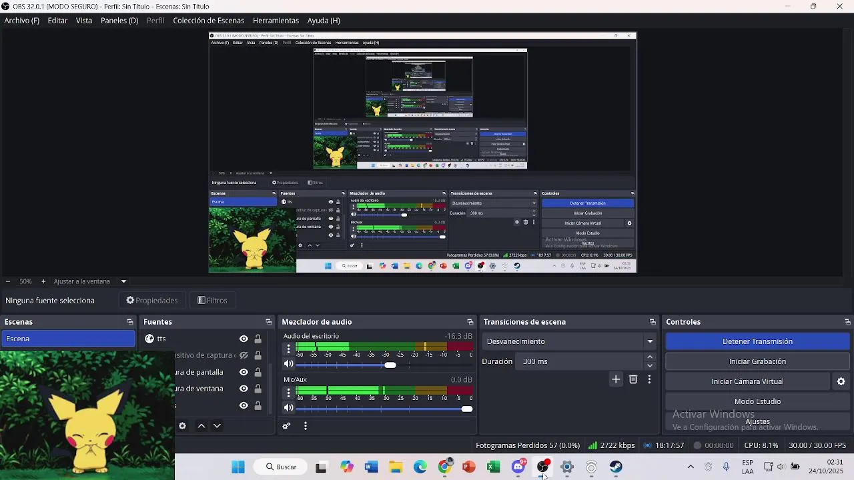This screenshot has height=480, width=854.
Task: Undock the Mezclador de audio panel
Action: click(x=470, y=322)
